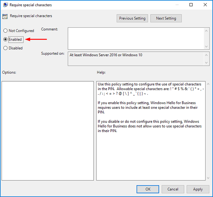Go to the Previous Setting
213x197 pixels.
(x=132, y=19)
